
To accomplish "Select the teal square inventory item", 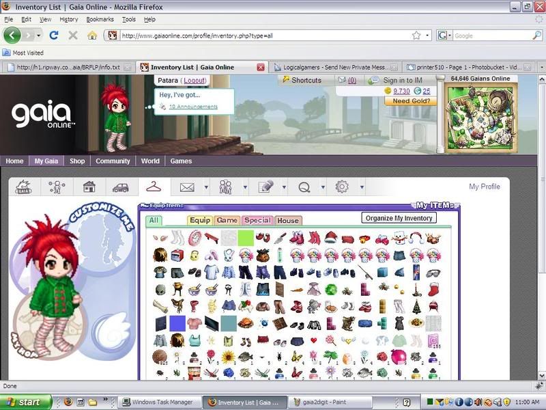I will (229, 323).
